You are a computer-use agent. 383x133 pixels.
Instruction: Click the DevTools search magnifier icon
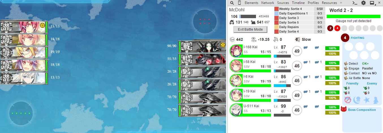pyautogui.click(x=232, y=3)
